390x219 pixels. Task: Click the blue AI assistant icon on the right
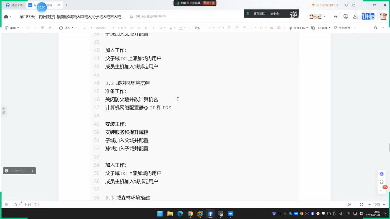pyautogui.click(x=381, y=174)
